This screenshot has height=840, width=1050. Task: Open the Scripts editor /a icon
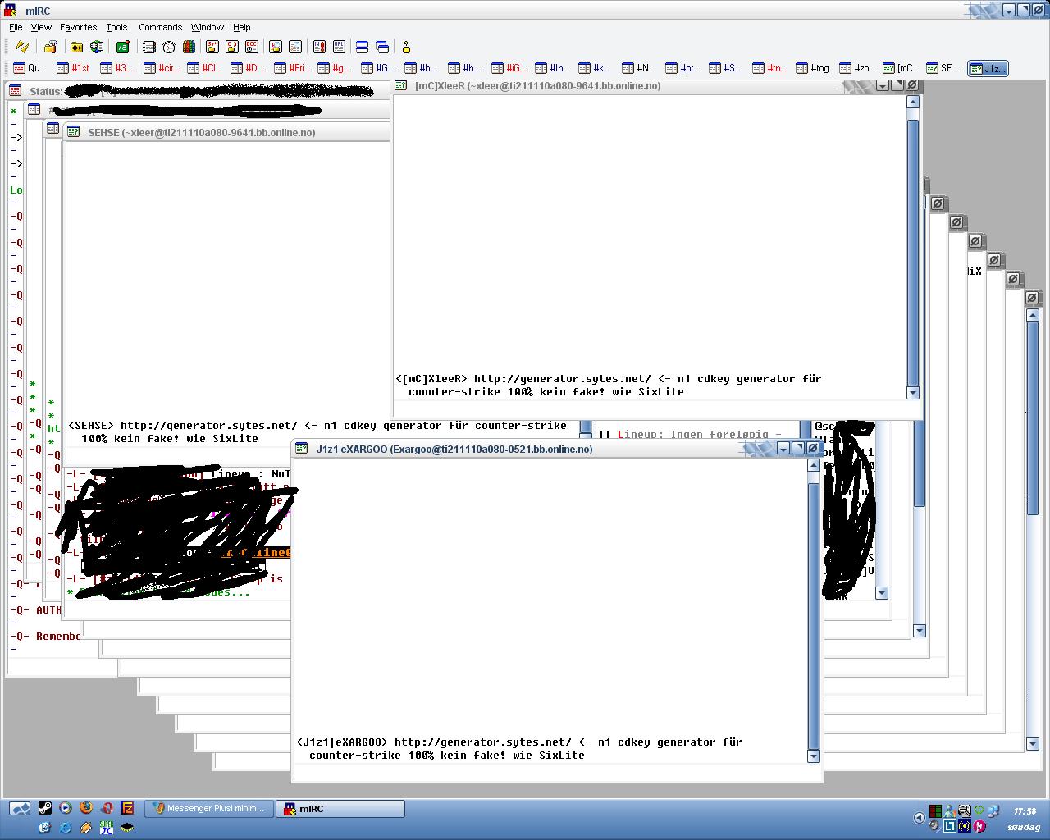point(123,47)
